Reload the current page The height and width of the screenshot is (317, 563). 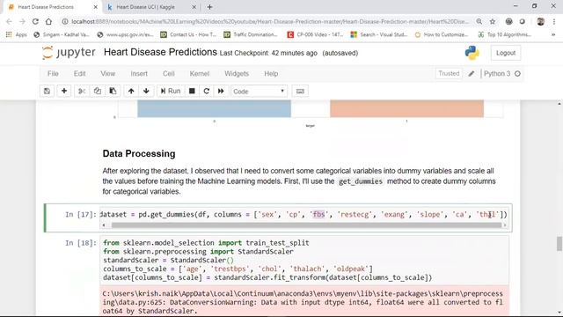click(x=35, y=21)
